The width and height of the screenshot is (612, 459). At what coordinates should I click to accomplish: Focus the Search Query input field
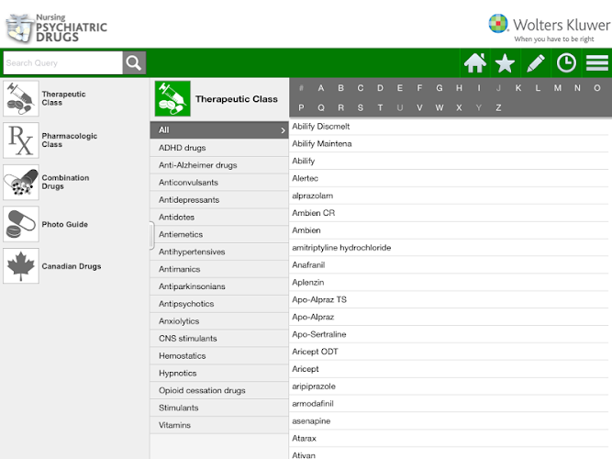pos(62,63)
